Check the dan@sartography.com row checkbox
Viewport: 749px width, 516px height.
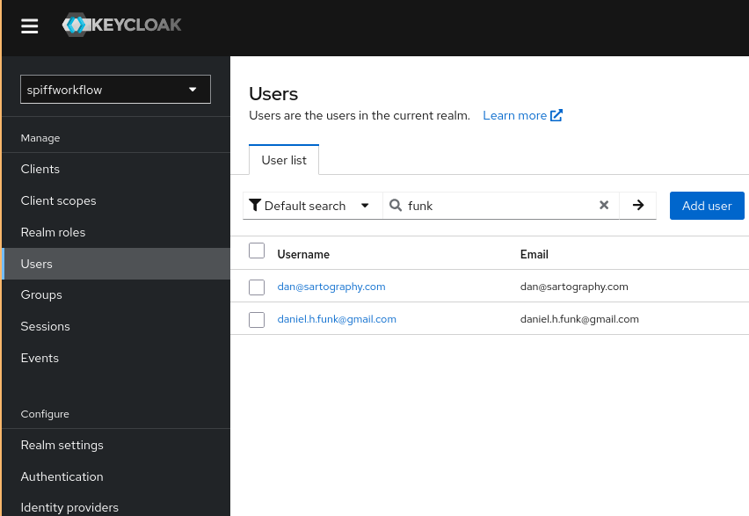click(x=257, y=287)
